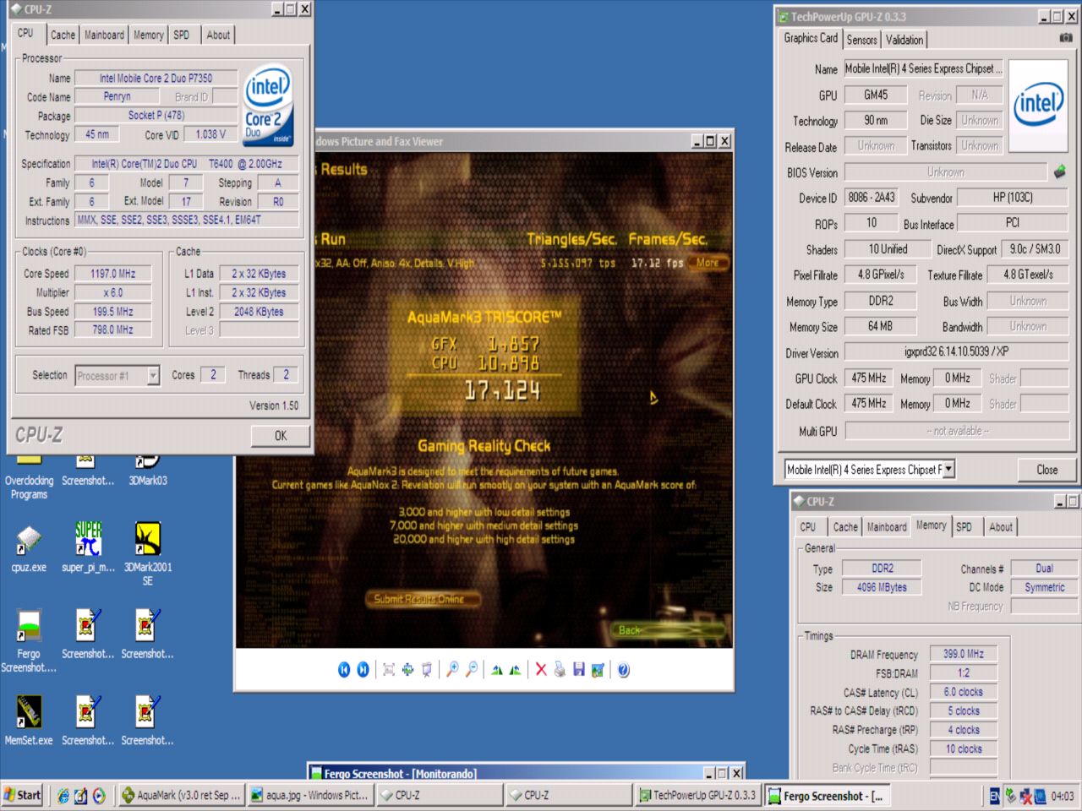Open SPD tab in top-left CPU-Z

coord(182,35)
